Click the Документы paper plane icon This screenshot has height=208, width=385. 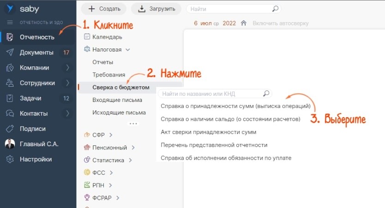coord(10,53)
